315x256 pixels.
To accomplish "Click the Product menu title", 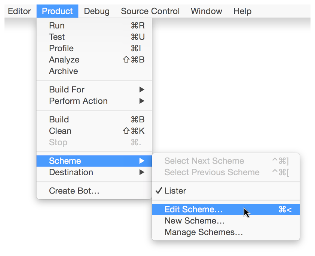I will tap(57, 11).
